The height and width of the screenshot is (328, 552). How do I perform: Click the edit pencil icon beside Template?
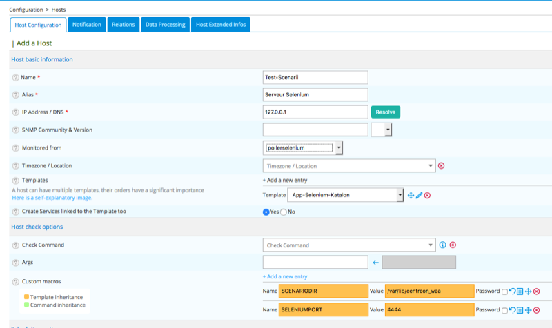coord(419,196)
